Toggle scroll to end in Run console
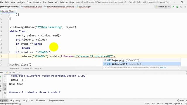 [x=5, y=89]
